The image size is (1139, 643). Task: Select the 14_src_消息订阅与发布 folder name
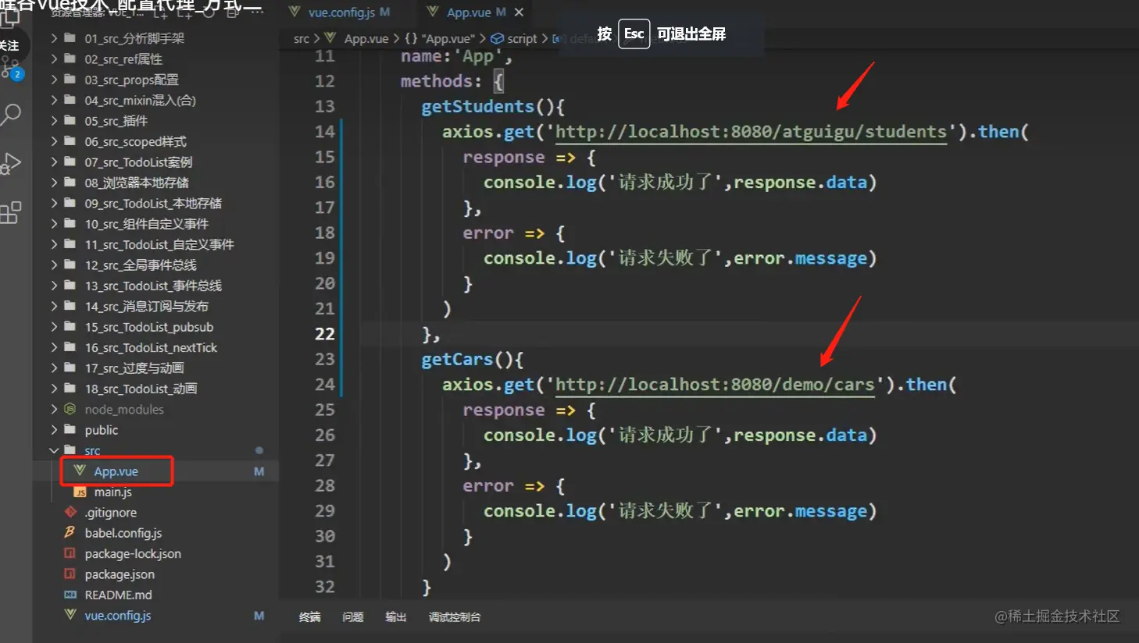[x=147, y=306]
